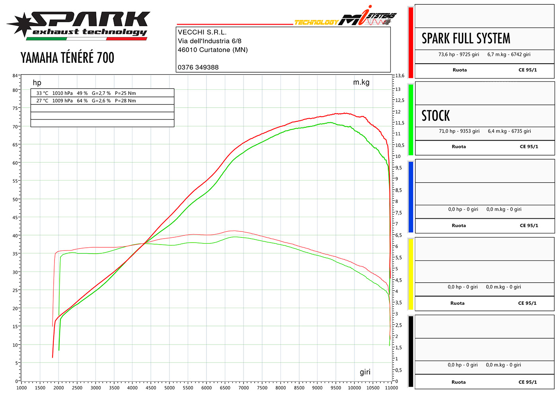Click the 73,6 hp - 9725 giri reading

coord(459,54)
